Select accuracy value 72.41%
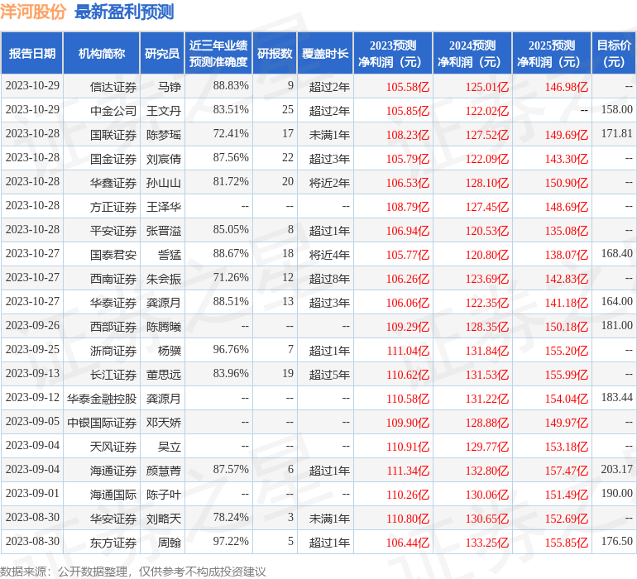 pos(231,133)
